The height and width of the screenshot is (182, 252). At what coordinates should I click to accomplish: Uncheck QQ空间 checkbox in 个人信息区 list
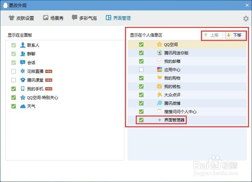point(141,45)
